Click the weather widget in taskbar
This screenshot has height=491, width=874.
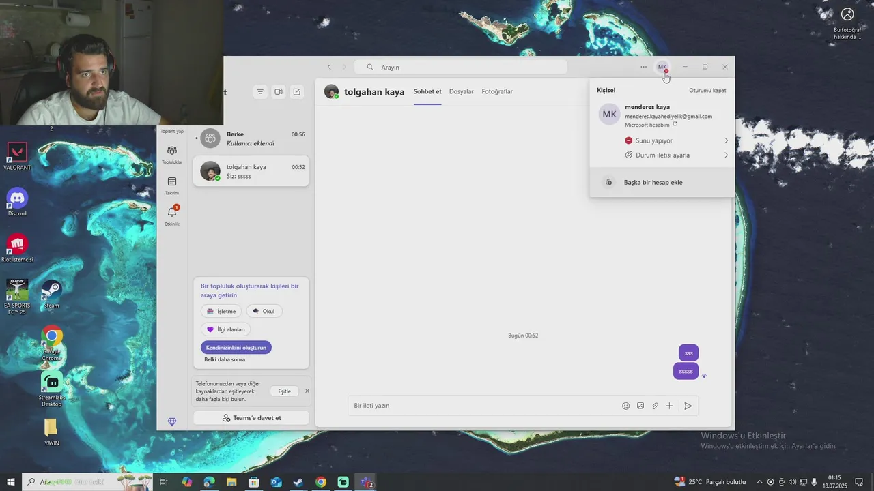(710, 482)
